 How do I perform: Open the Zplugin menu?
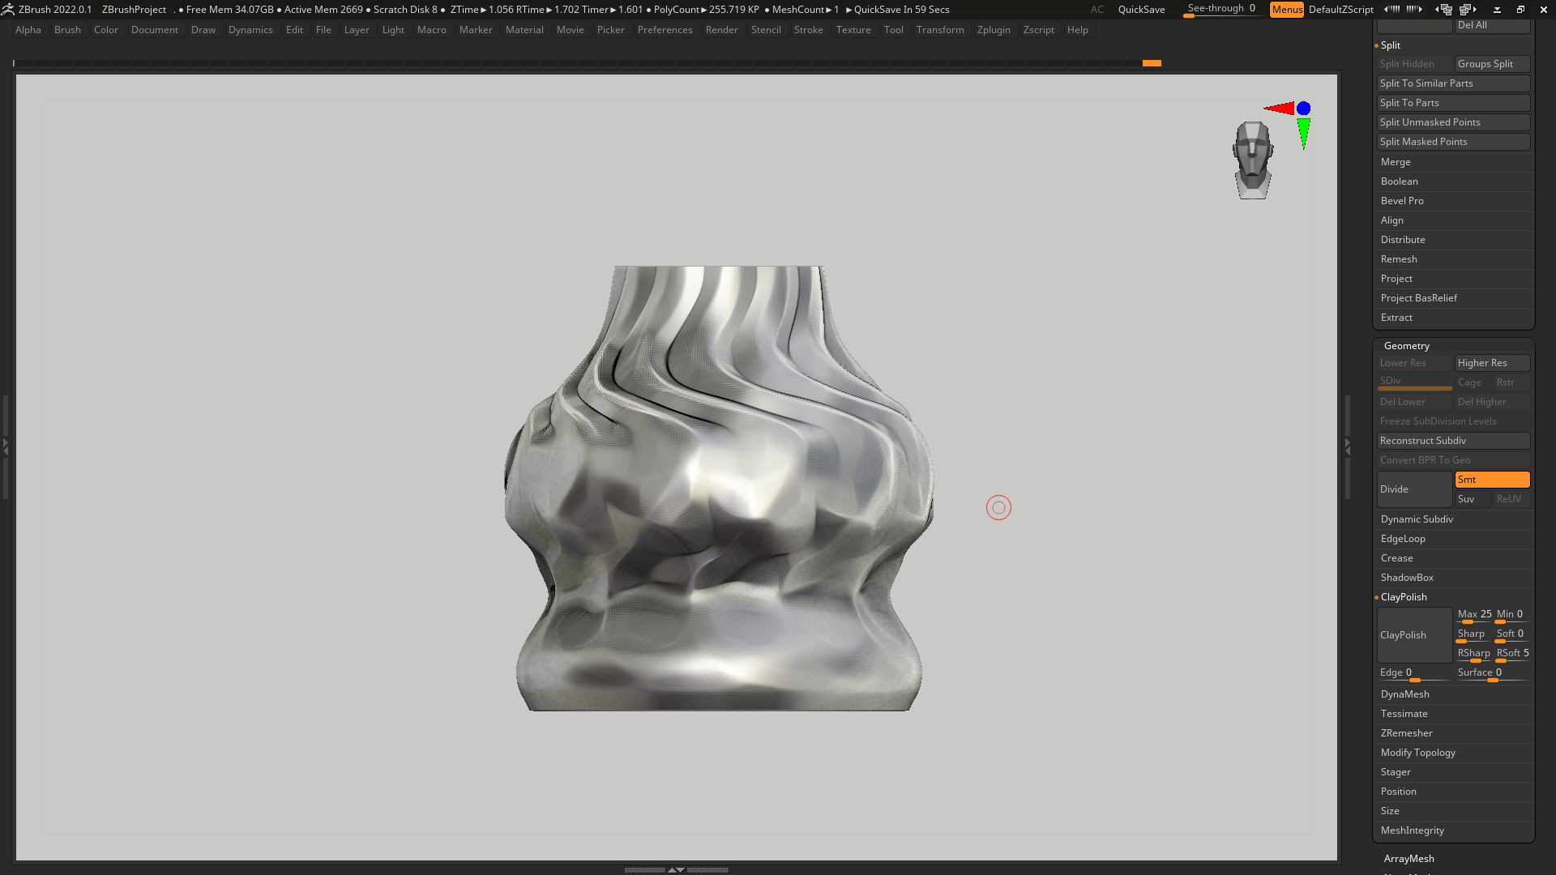994,30
